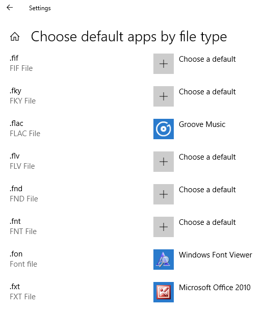Change the Groove Music default for .flac

point(202,124)
